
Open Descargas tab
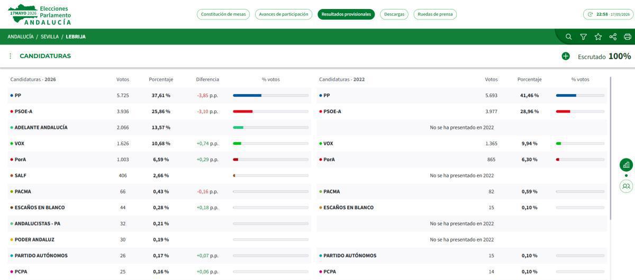[394, 14]
